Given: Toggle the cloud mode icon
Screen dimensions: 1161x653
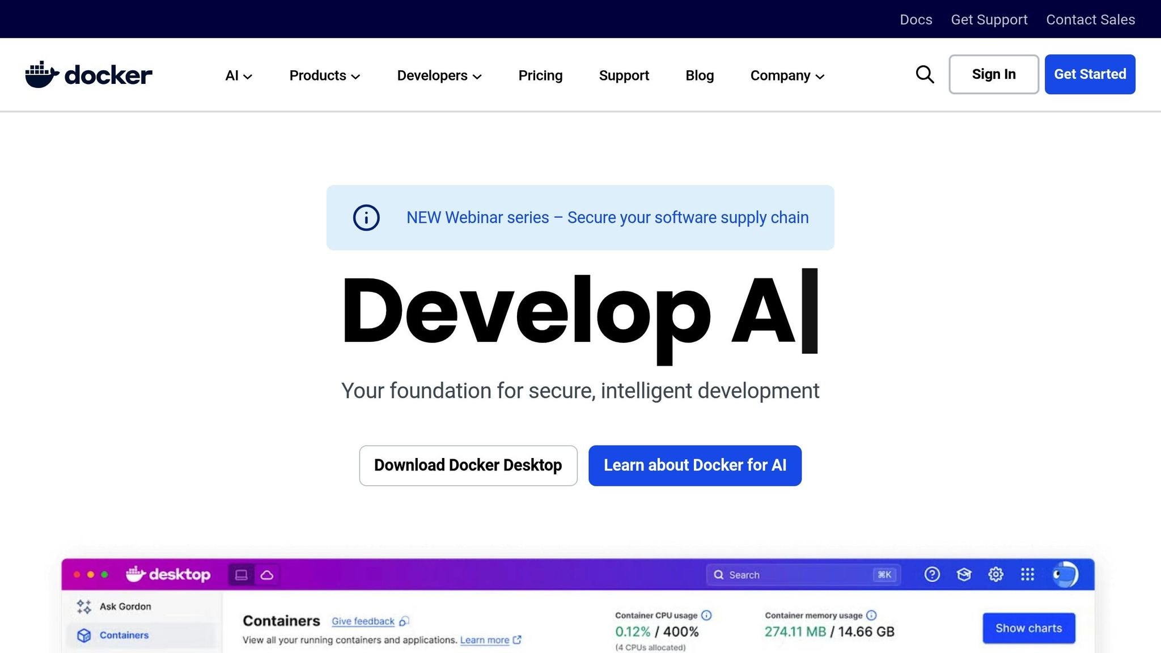Looking at the screenshot, I should pos(267,575).
